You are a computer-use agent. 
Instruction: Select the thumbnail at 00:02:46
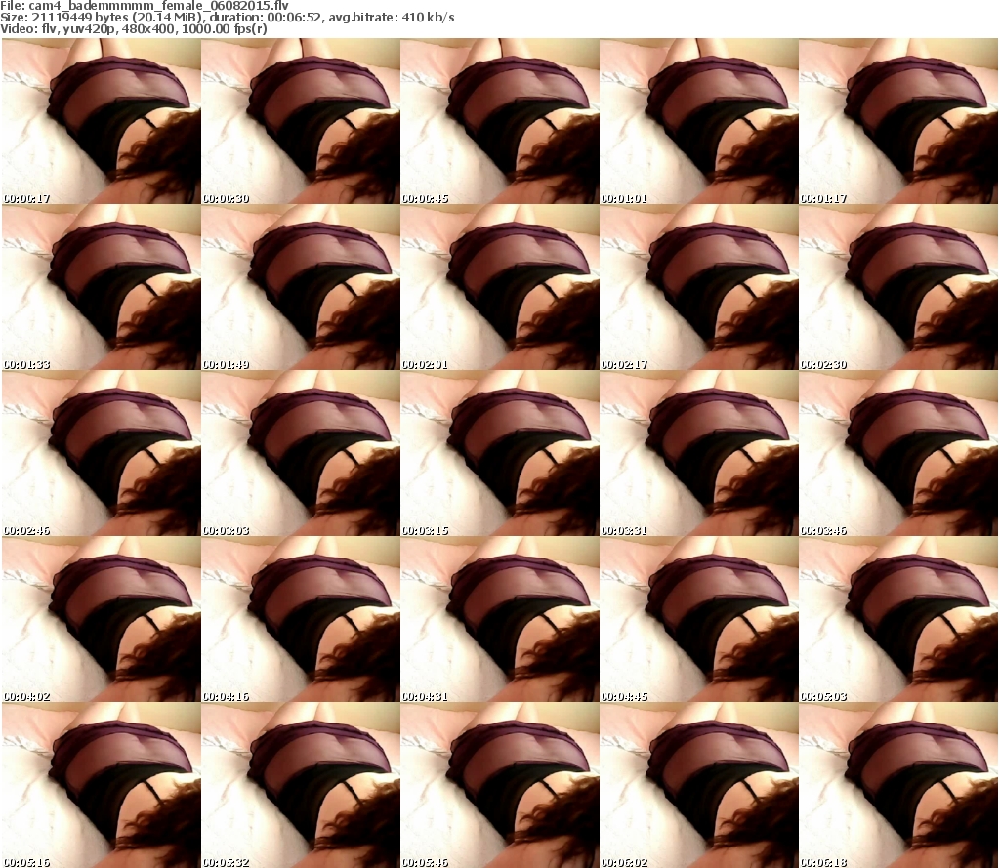click(x=102, y=453)
